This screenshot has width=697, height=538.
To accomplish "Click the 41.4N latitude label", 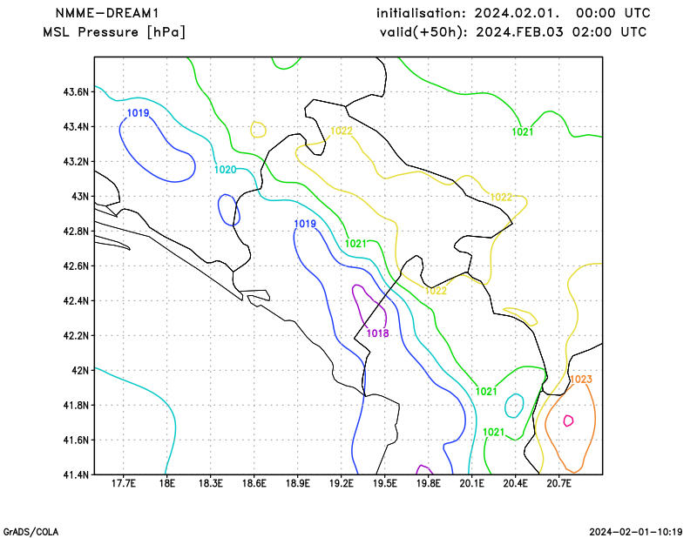I will [76, 475].
